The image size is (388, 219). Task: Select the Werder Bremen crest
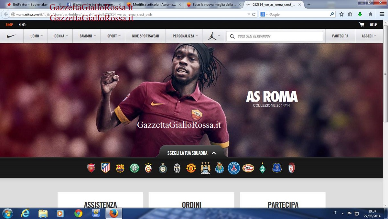263,168
